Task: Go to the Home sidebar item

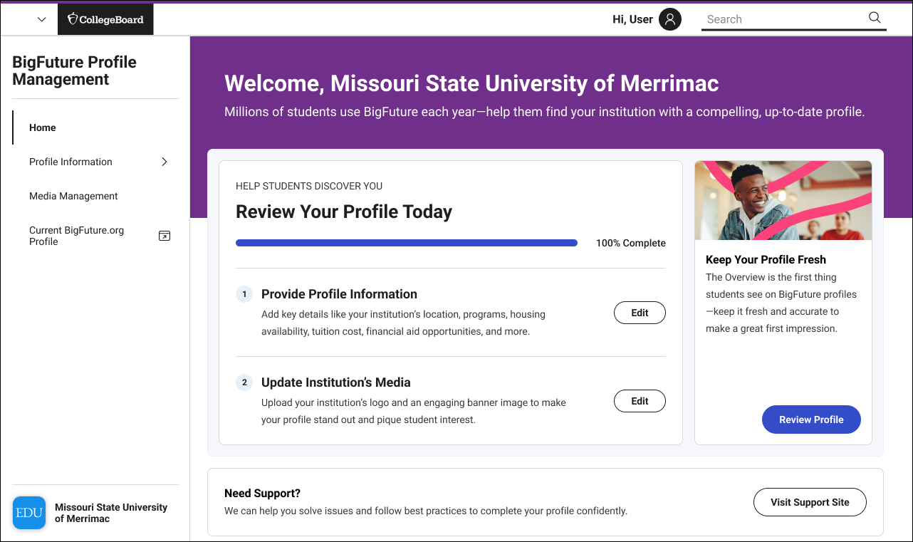Action: pyautogui.click(x=43, y=127)
